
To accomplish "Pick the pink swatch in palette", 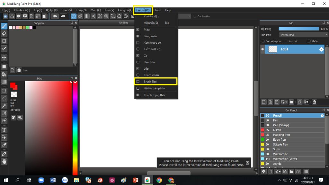I will [17, 28].
